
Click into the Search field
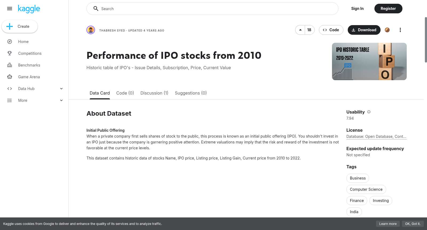tap(212, 9)
